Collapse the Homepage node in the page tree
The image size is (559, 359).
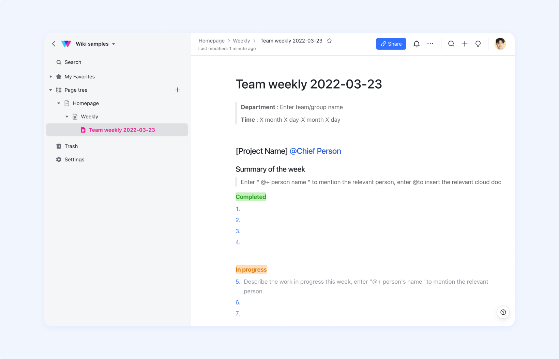pyautogui.click(x=59, y=103)
